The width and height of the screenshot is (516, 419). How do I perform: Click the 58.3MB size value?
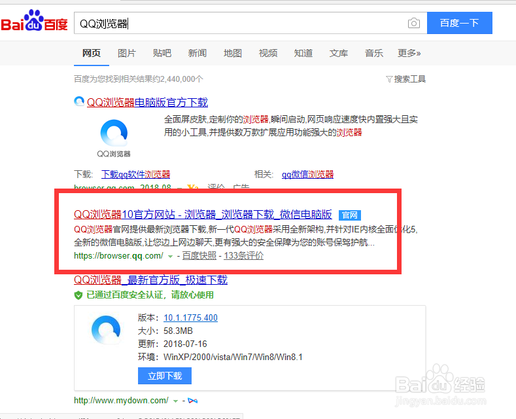[x=178, y=331]
